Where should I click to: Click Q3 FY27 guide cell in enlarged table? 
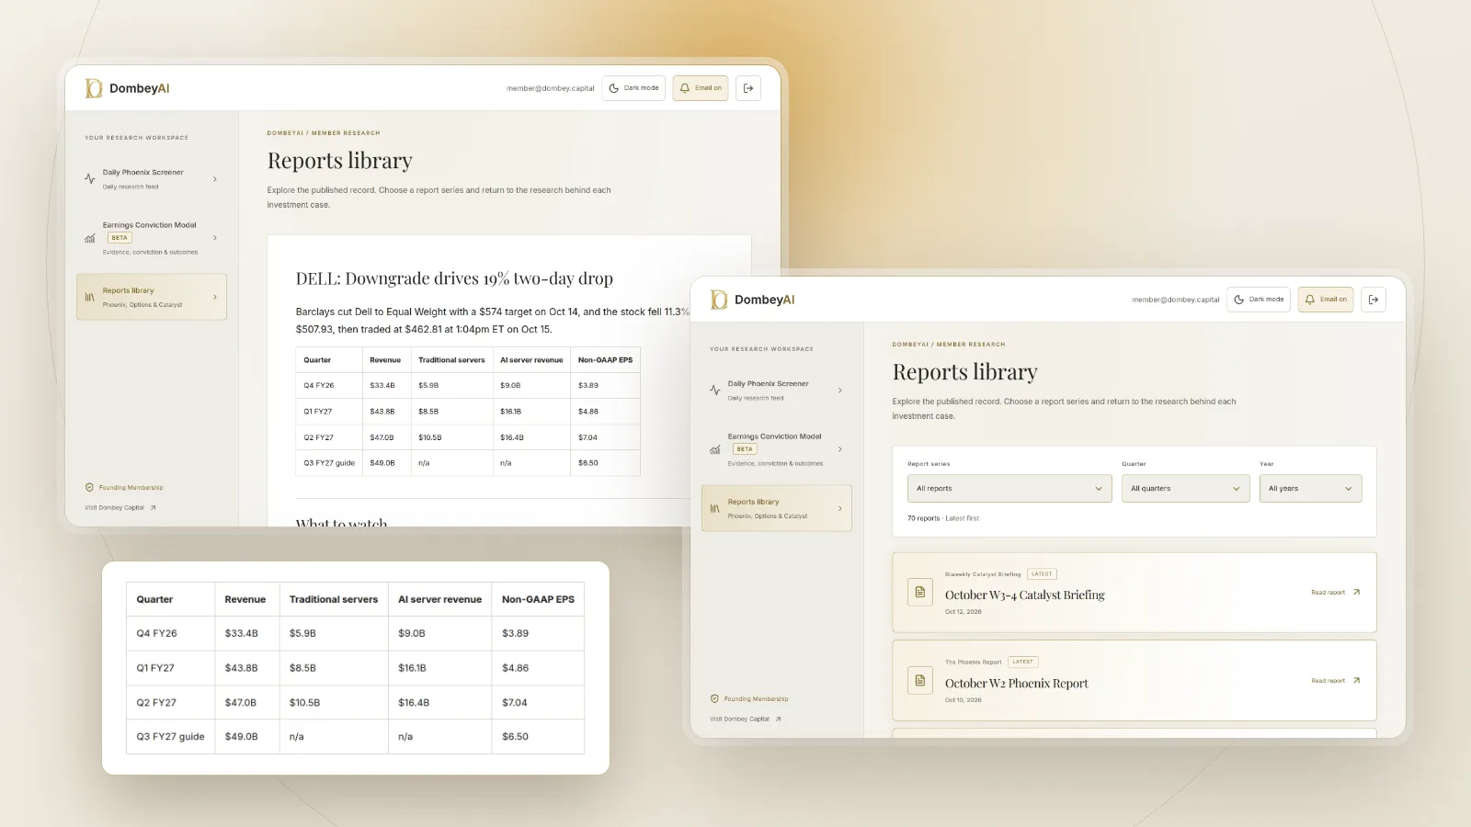[170, 737]
